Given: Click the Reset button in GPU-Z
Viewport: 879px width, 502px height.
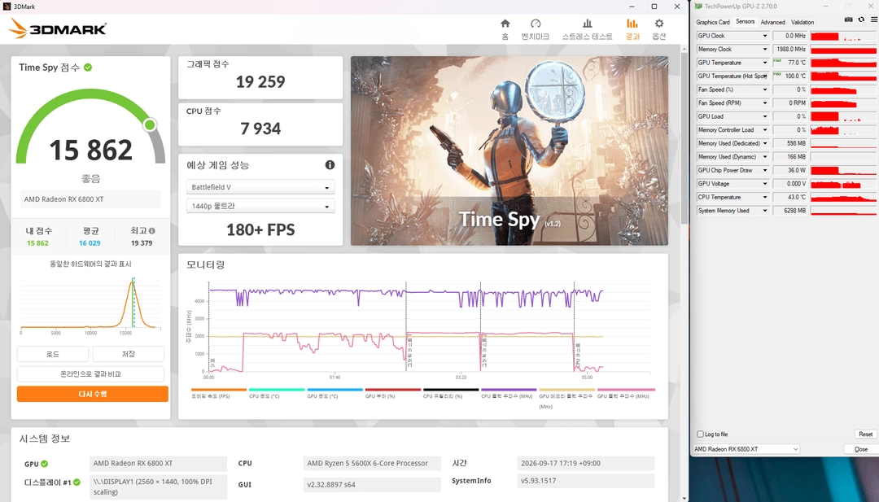Looking at the screenshot, I should tap(865, 434).
